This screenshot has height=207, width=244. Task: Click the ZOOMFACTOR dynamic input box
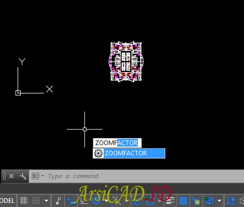click(x=117, y=143)
